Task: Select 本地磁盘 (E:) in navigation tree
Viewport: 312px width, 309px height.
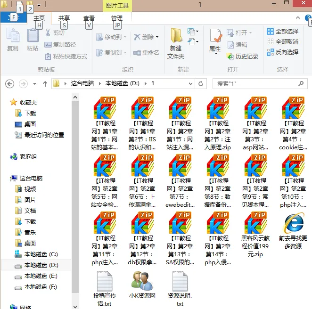Action: click(41, 276)
